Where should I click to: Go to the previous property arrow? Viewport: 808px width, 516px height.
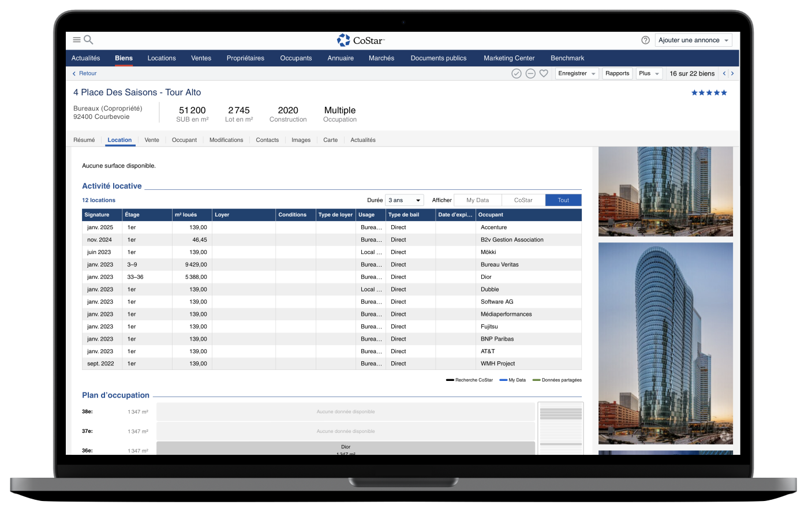[x=724, y=74]
